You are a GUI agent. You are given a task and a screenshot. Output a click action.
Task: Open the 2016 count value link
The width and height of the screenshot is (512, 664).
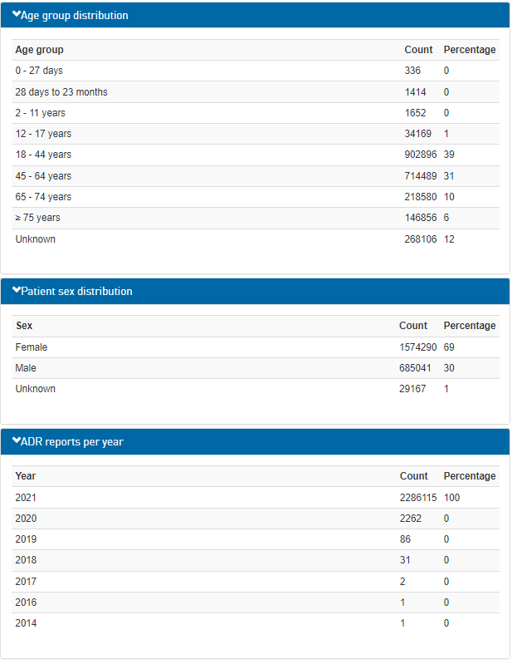pos(402,602)
